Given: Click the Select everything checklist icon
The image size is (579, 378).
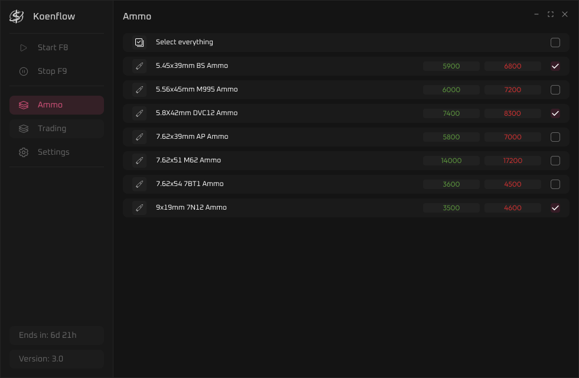Looking at the screenshot, I should (x=139, y=43).
